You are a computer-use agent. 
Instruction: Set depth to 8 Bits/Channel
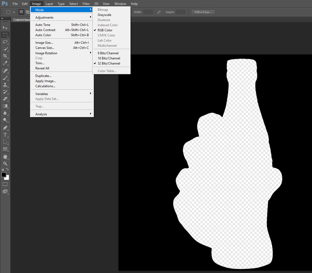coord(108,53)
